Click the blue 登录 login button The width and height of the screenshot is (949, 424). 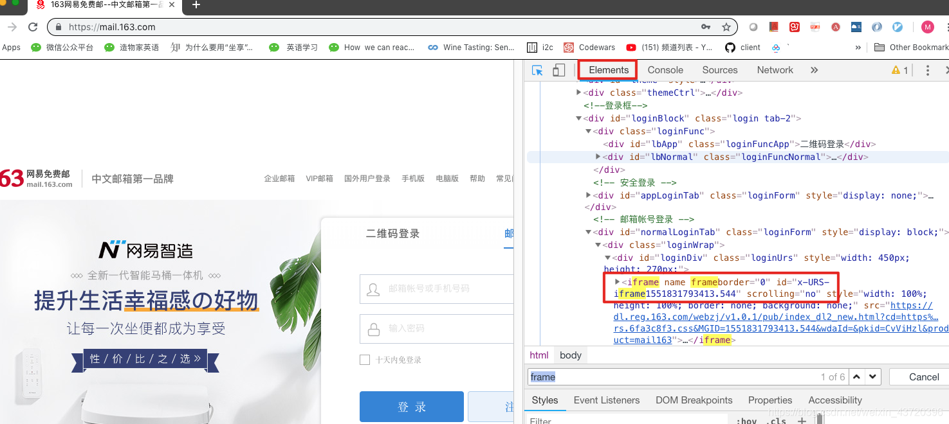click(x=412, y=407)
